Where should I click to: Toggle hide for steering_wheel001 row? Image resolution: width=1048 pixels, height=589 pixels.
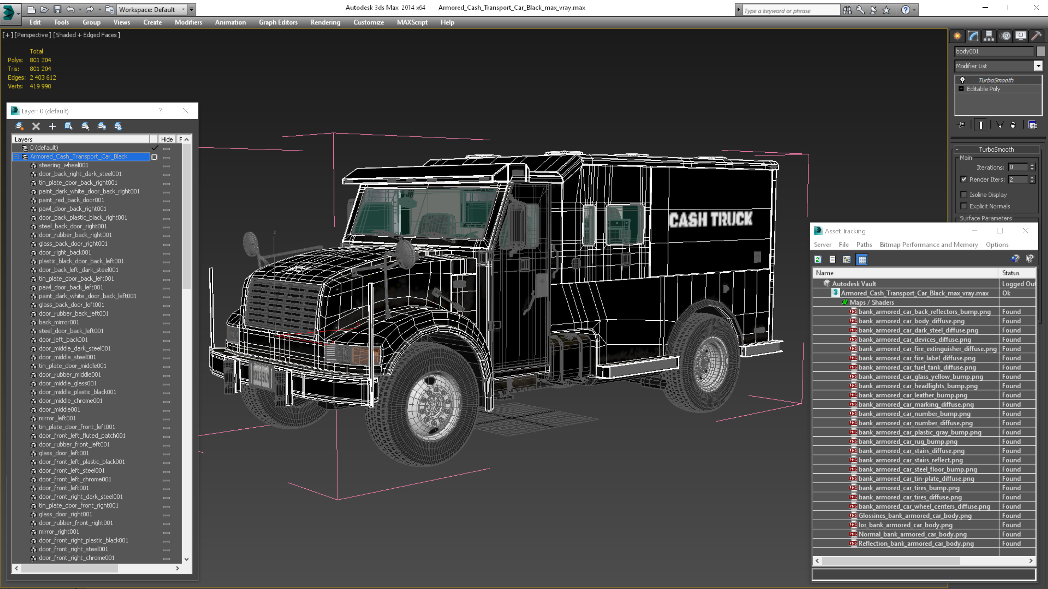tap(166, 165)
